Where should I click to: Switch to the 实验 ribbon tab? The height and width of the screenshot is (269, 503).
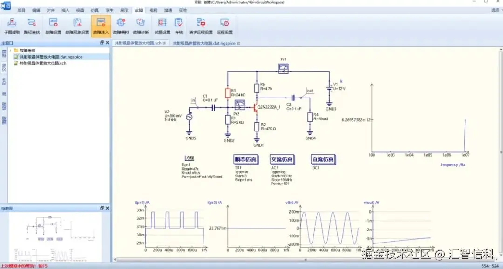point(183,10)
